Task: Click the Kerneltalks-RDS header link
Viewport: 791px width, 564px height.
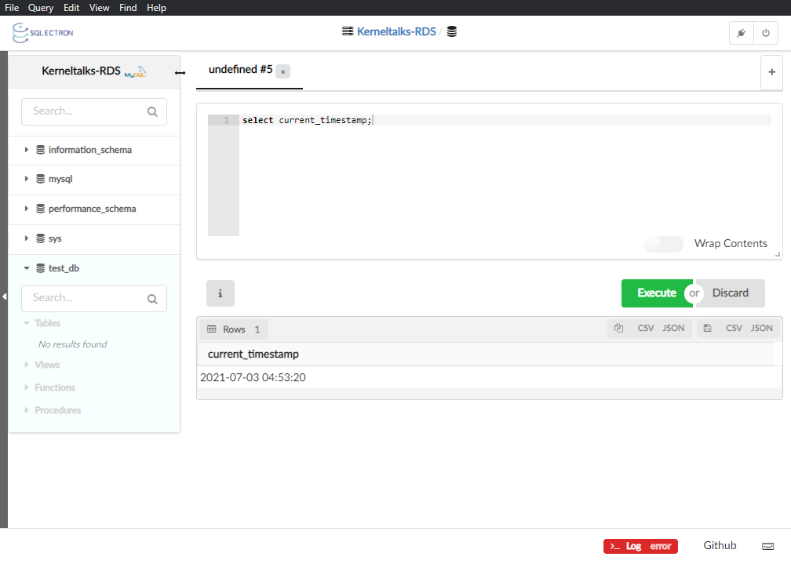Action: [x=396, y=31]
